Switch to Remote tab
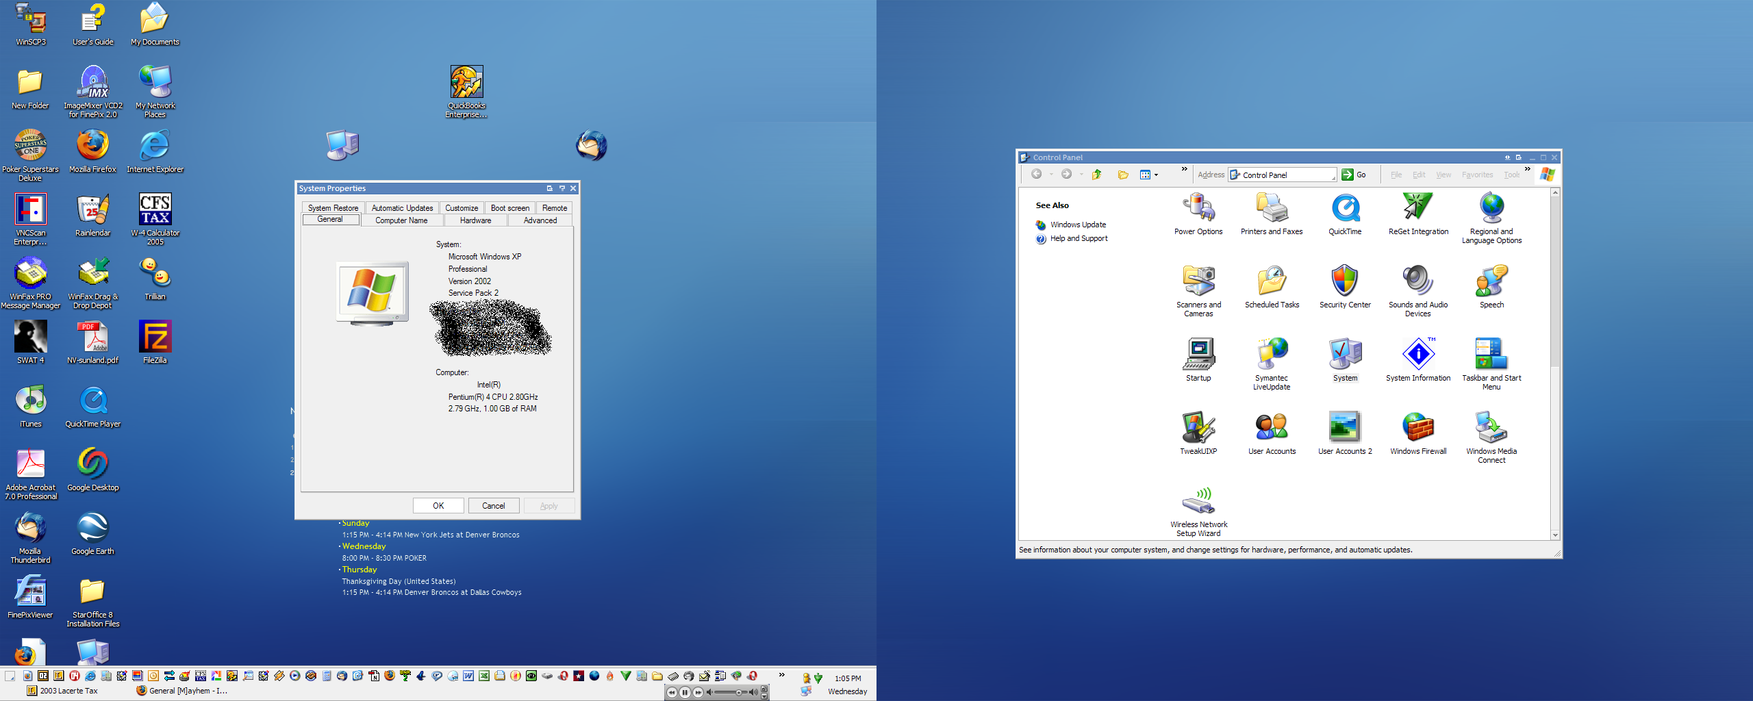This screenshot has height=701, width=1753. click(555, 208)
